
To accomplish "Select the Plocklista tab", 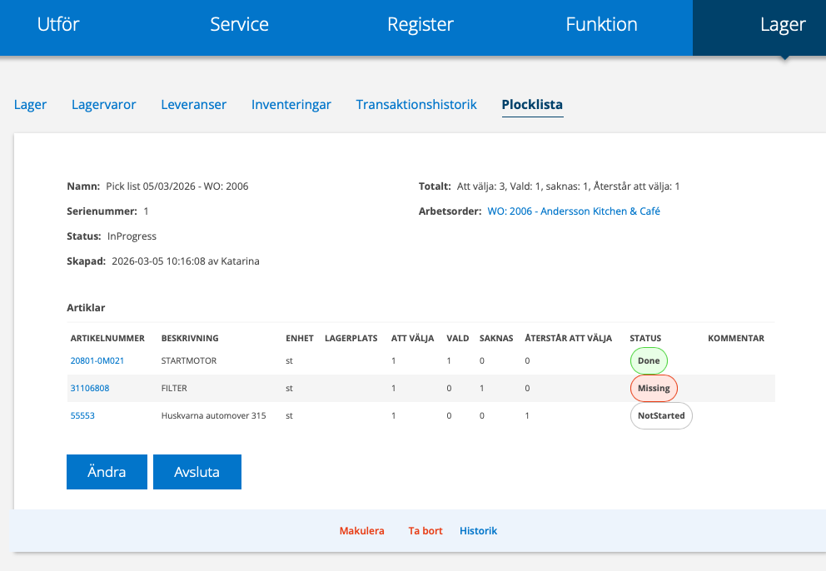I will (x=532, y=105).
